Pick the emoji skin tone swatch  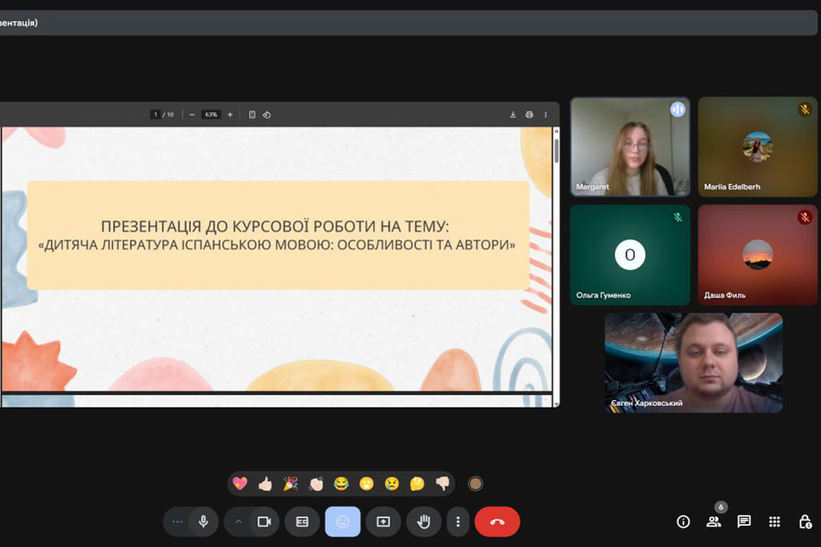click(x=475, y=484)
